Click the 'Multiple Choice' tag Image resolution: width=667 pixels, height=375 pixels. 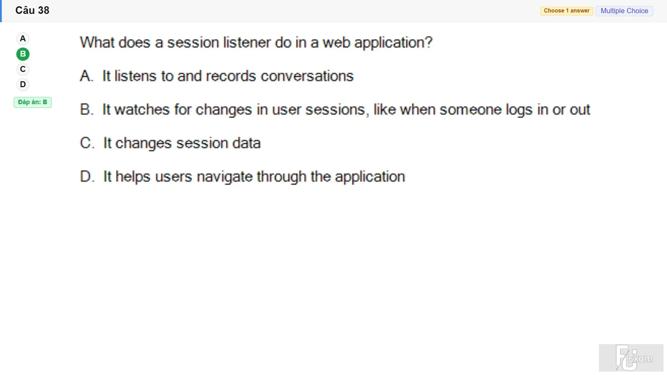coord(624,11)
